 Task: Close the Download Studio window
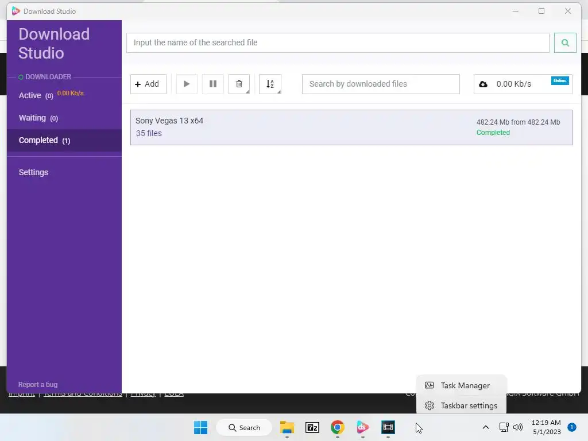pos(568,11)
